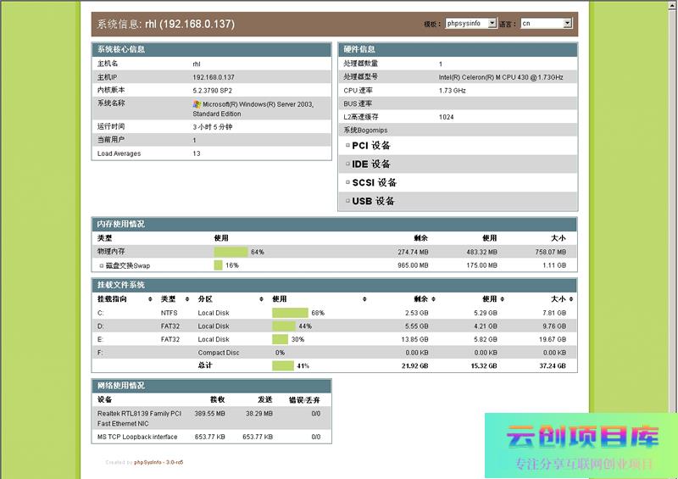The image size is (678, 479).
Task: Click the 物理内存 64% usage bar
Action: pyautogui.click(x=231, y=252)
